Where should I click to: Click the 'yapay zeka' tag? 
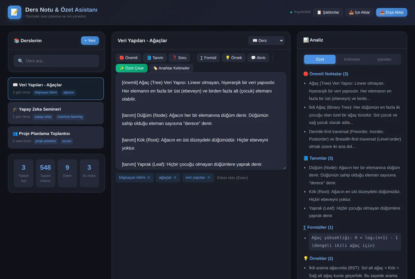(x=43, y=117)
